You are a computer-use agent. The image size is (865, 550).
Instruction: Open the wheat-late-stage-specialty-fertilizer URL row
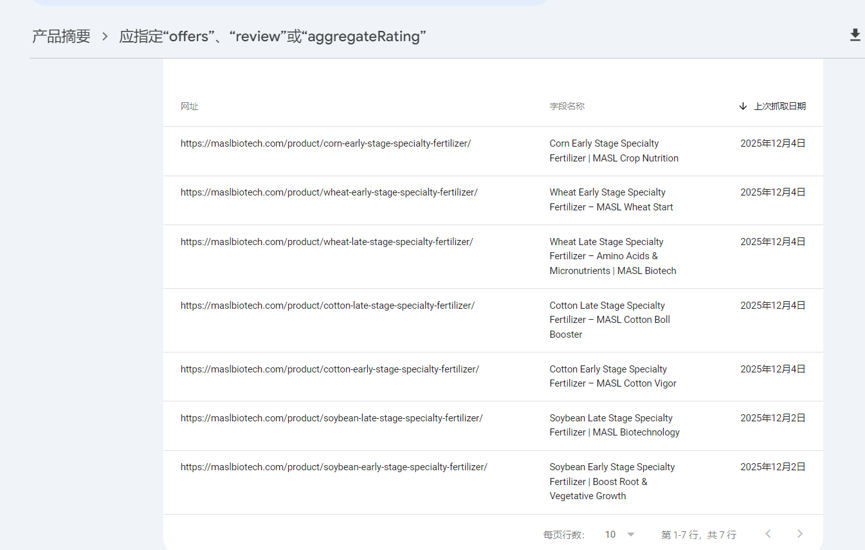pyautogui.click(x=493, y=257)
